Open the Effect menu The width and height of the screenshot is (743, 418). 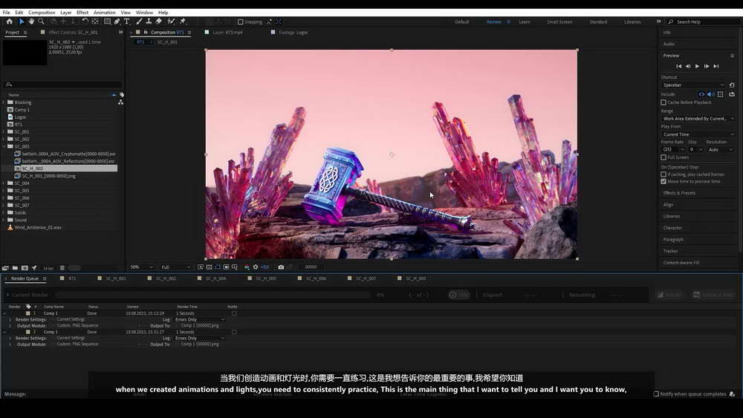(82, 13)
